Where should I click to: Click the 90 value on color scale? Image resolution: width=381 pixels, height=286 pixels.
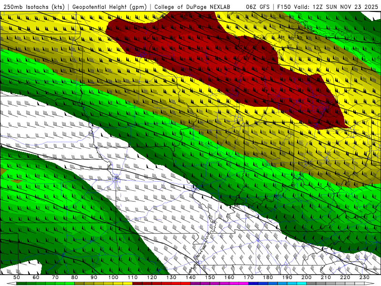pos(94,277)
